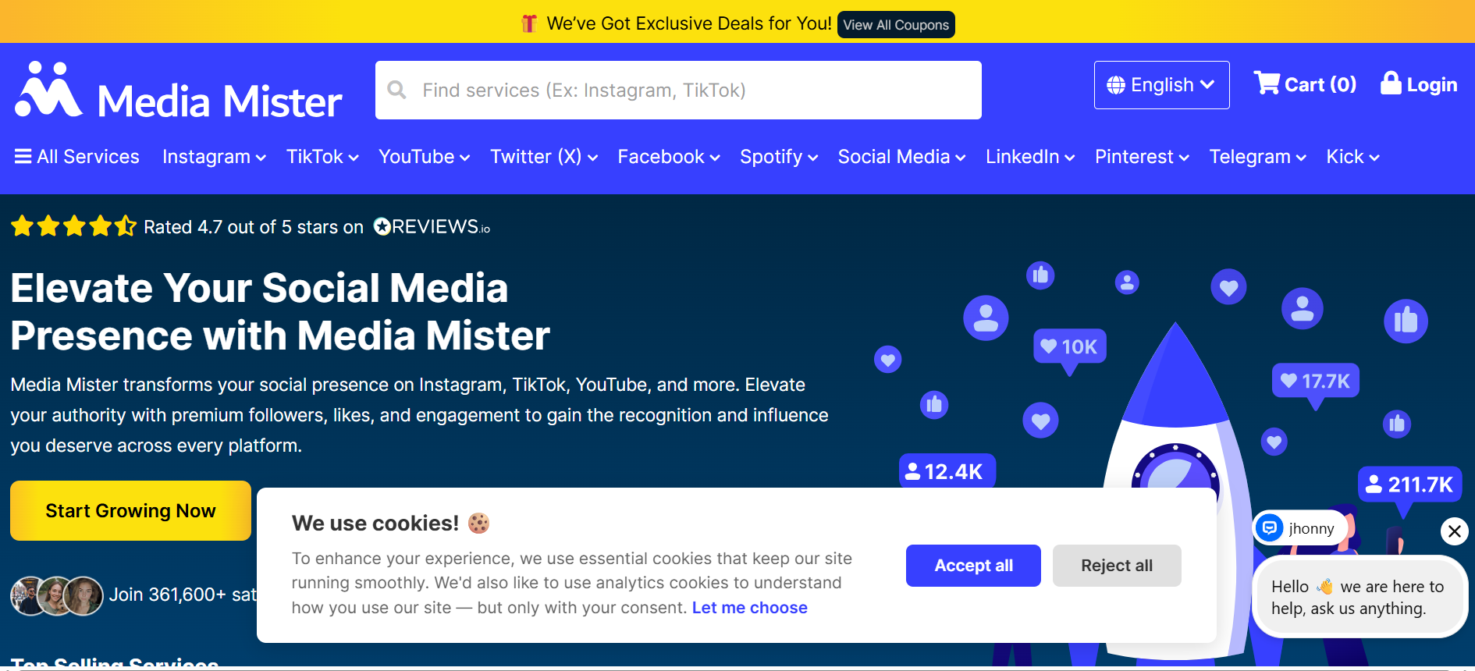This screenshot has width=1475, height=671.
Task: Click the Login padlock icon
Action: point(1391,83)
